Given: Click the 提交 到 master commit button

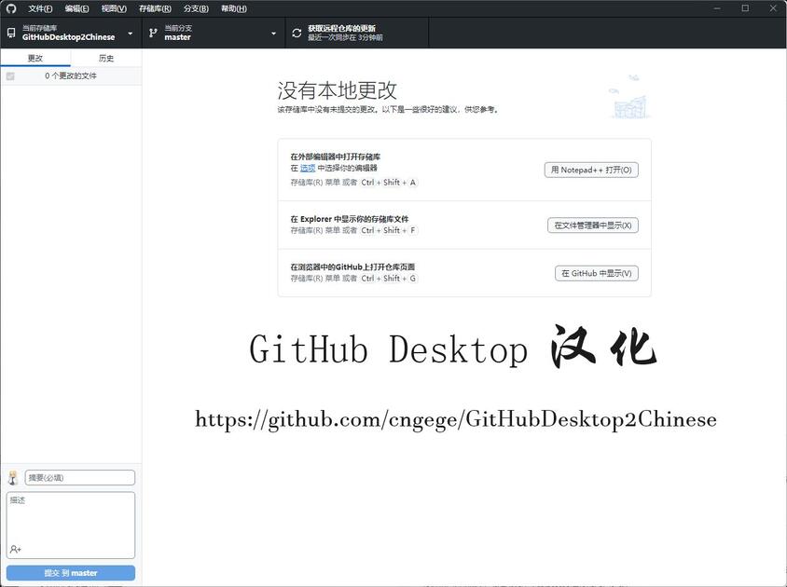Looking at the screenshot, I should 71,573.
